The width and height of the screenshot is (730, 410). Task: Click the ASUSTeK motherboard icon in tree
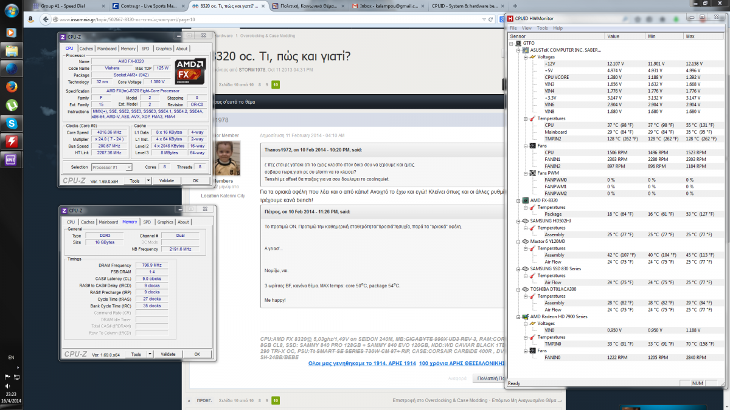526,50
